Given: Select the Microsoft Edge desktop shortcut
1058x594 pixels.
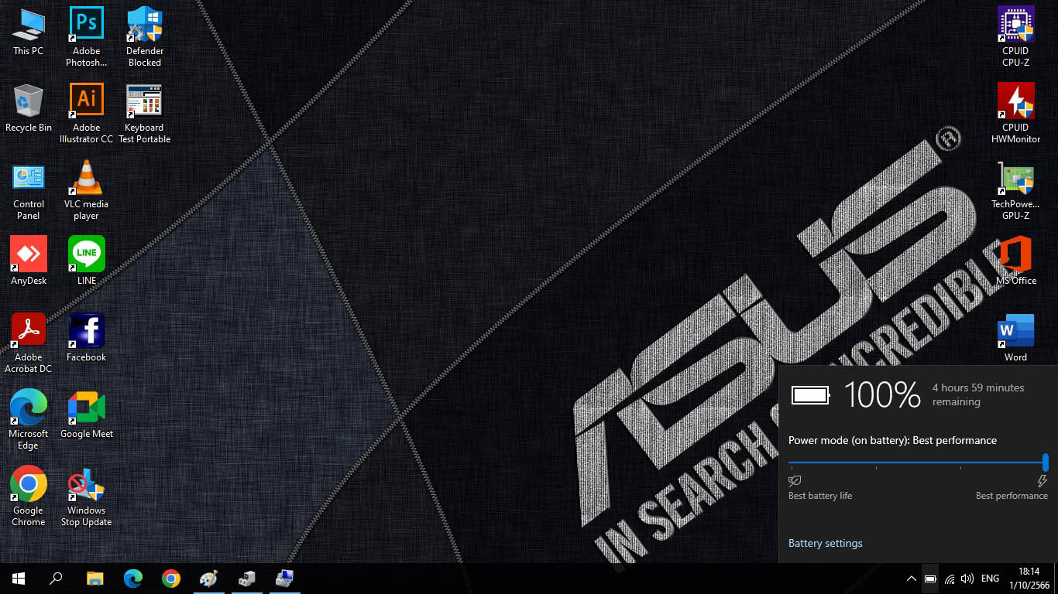Looking at the screenshot, I should point(29,420).
